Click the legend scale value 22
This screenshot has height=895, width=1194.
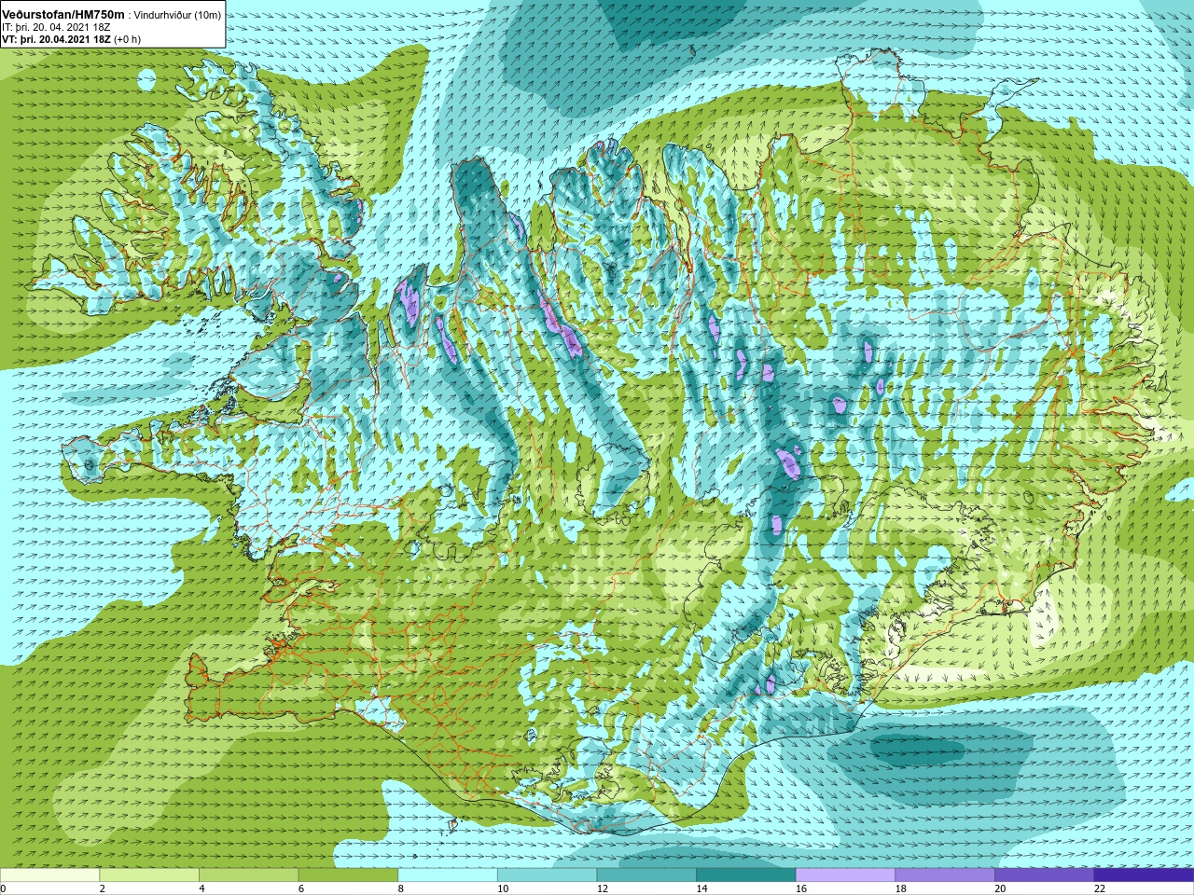pyautogui.click(x=1100, y=888)
